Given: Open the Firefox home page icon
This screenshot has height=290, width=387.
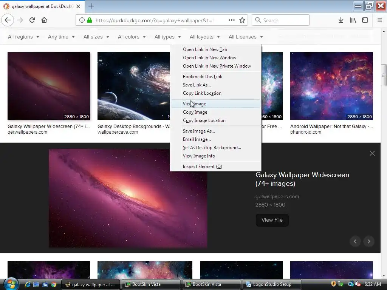Looking at the screenshot, I should pyautogui.click(x=44, y=20).
